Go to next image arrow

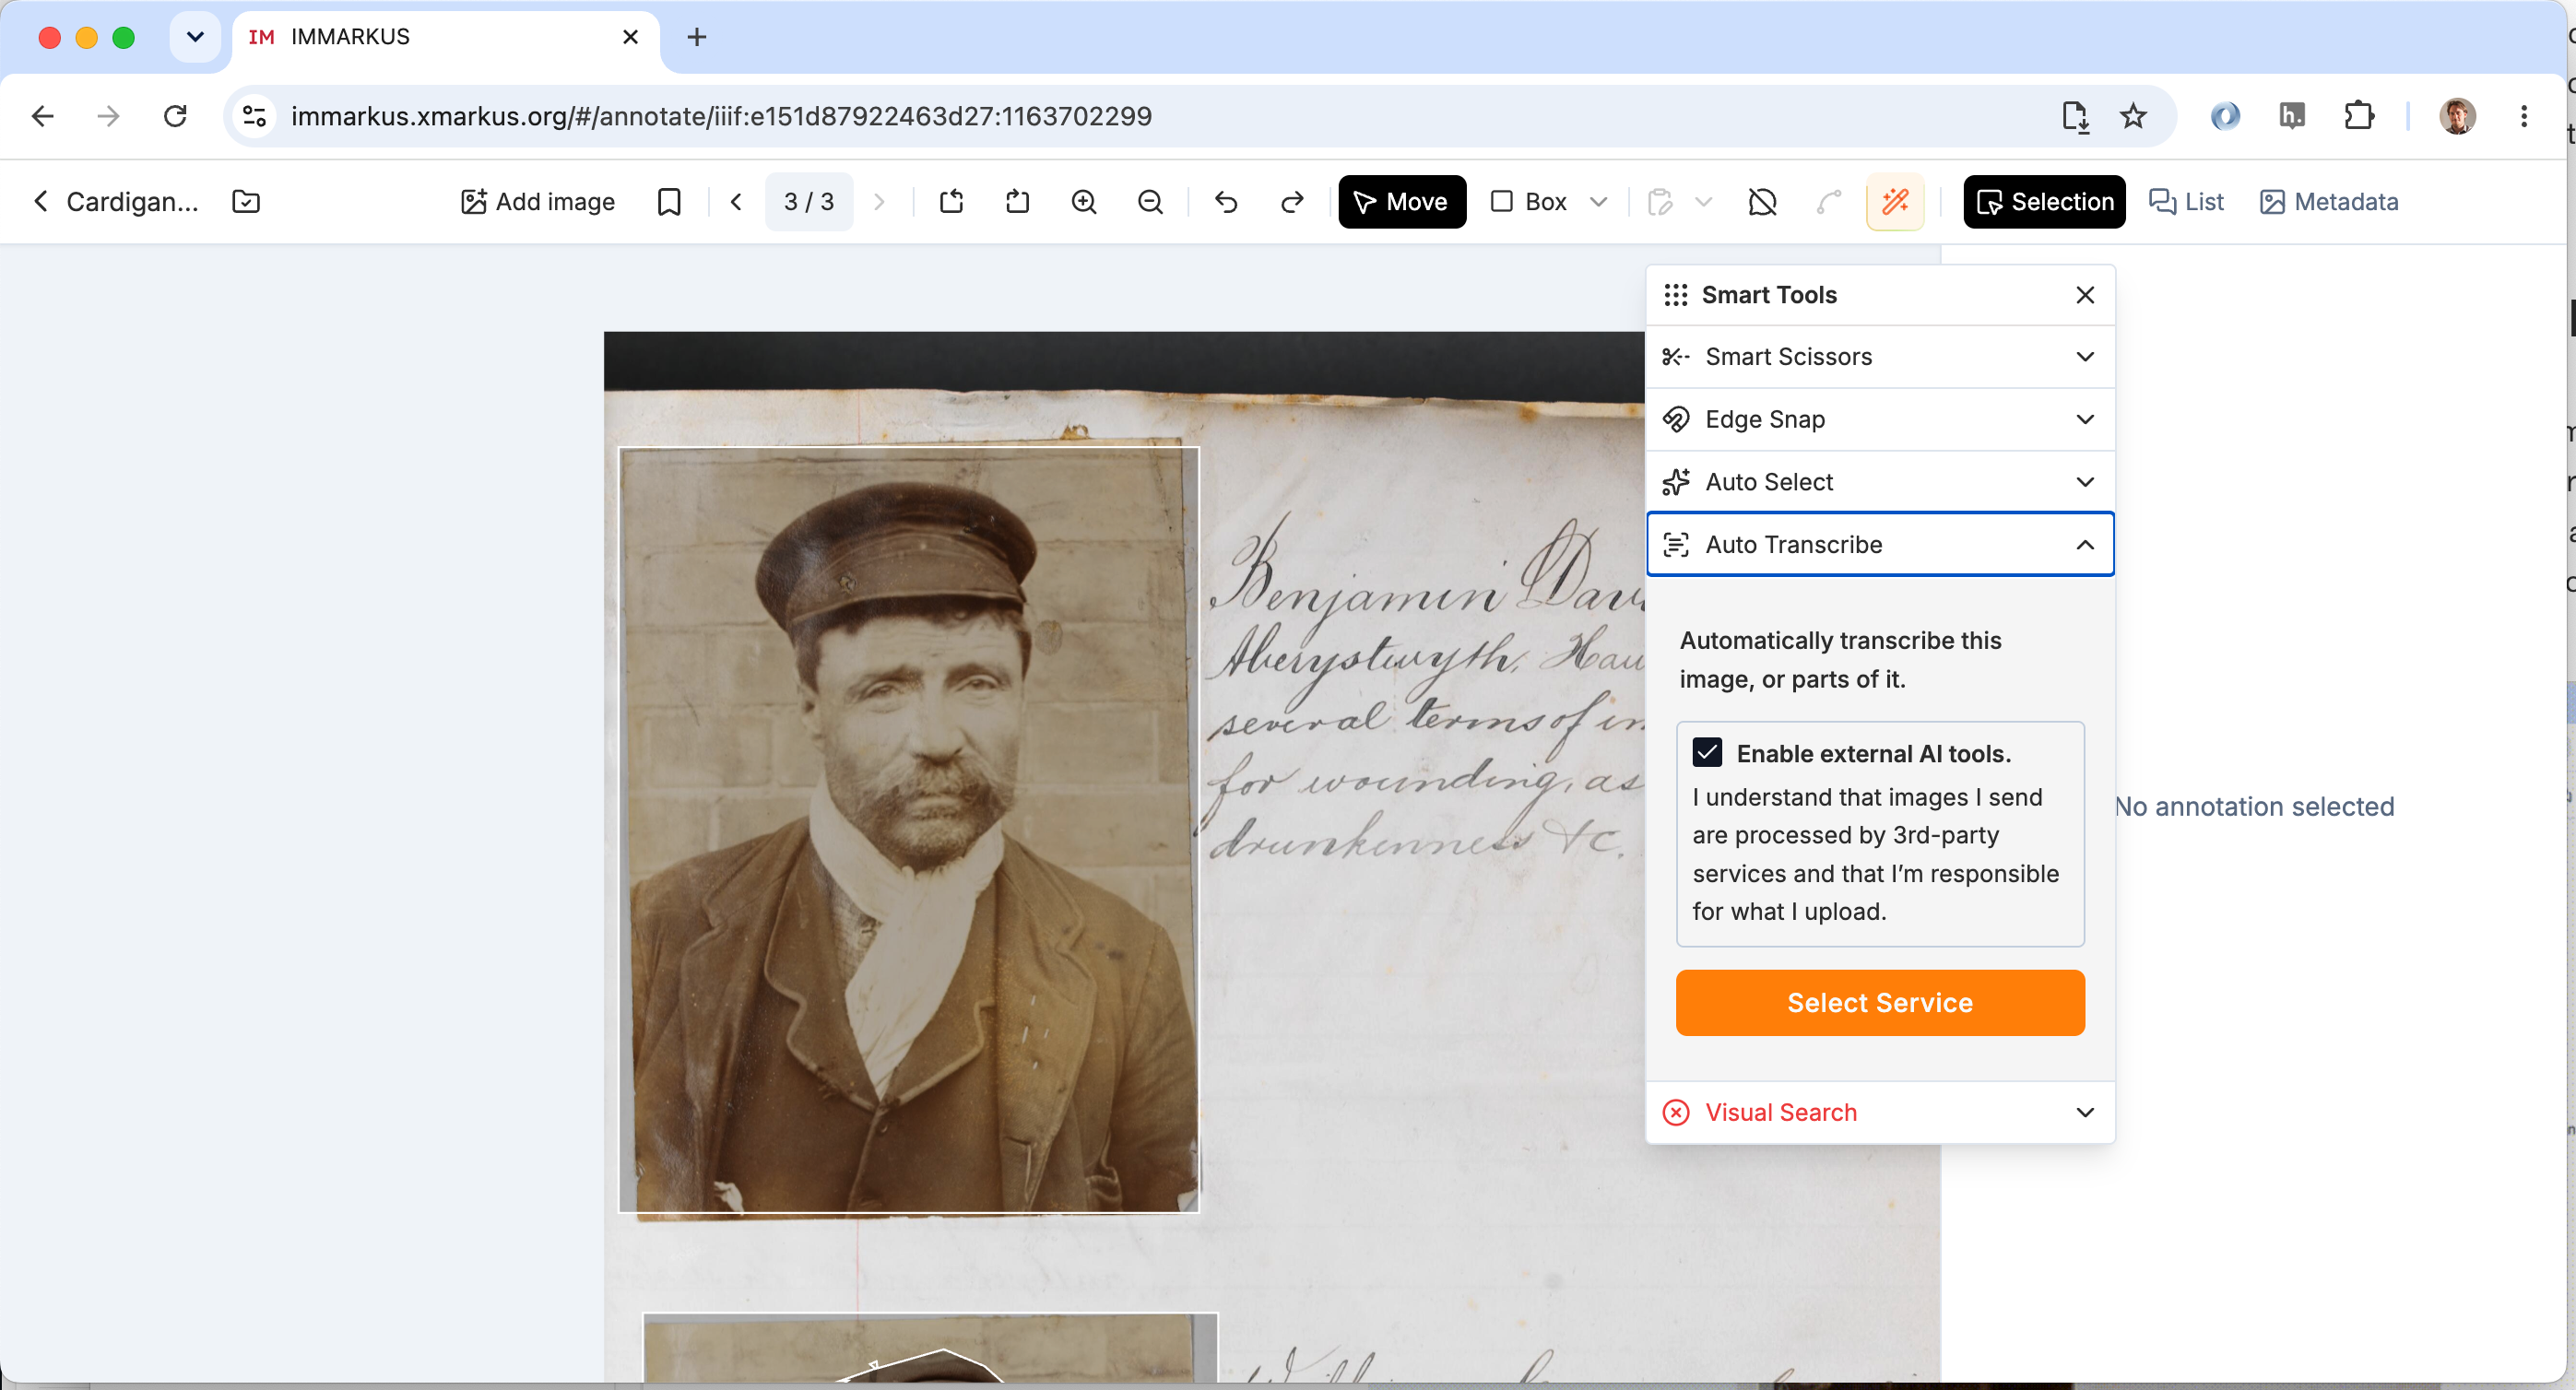point(879,202)
